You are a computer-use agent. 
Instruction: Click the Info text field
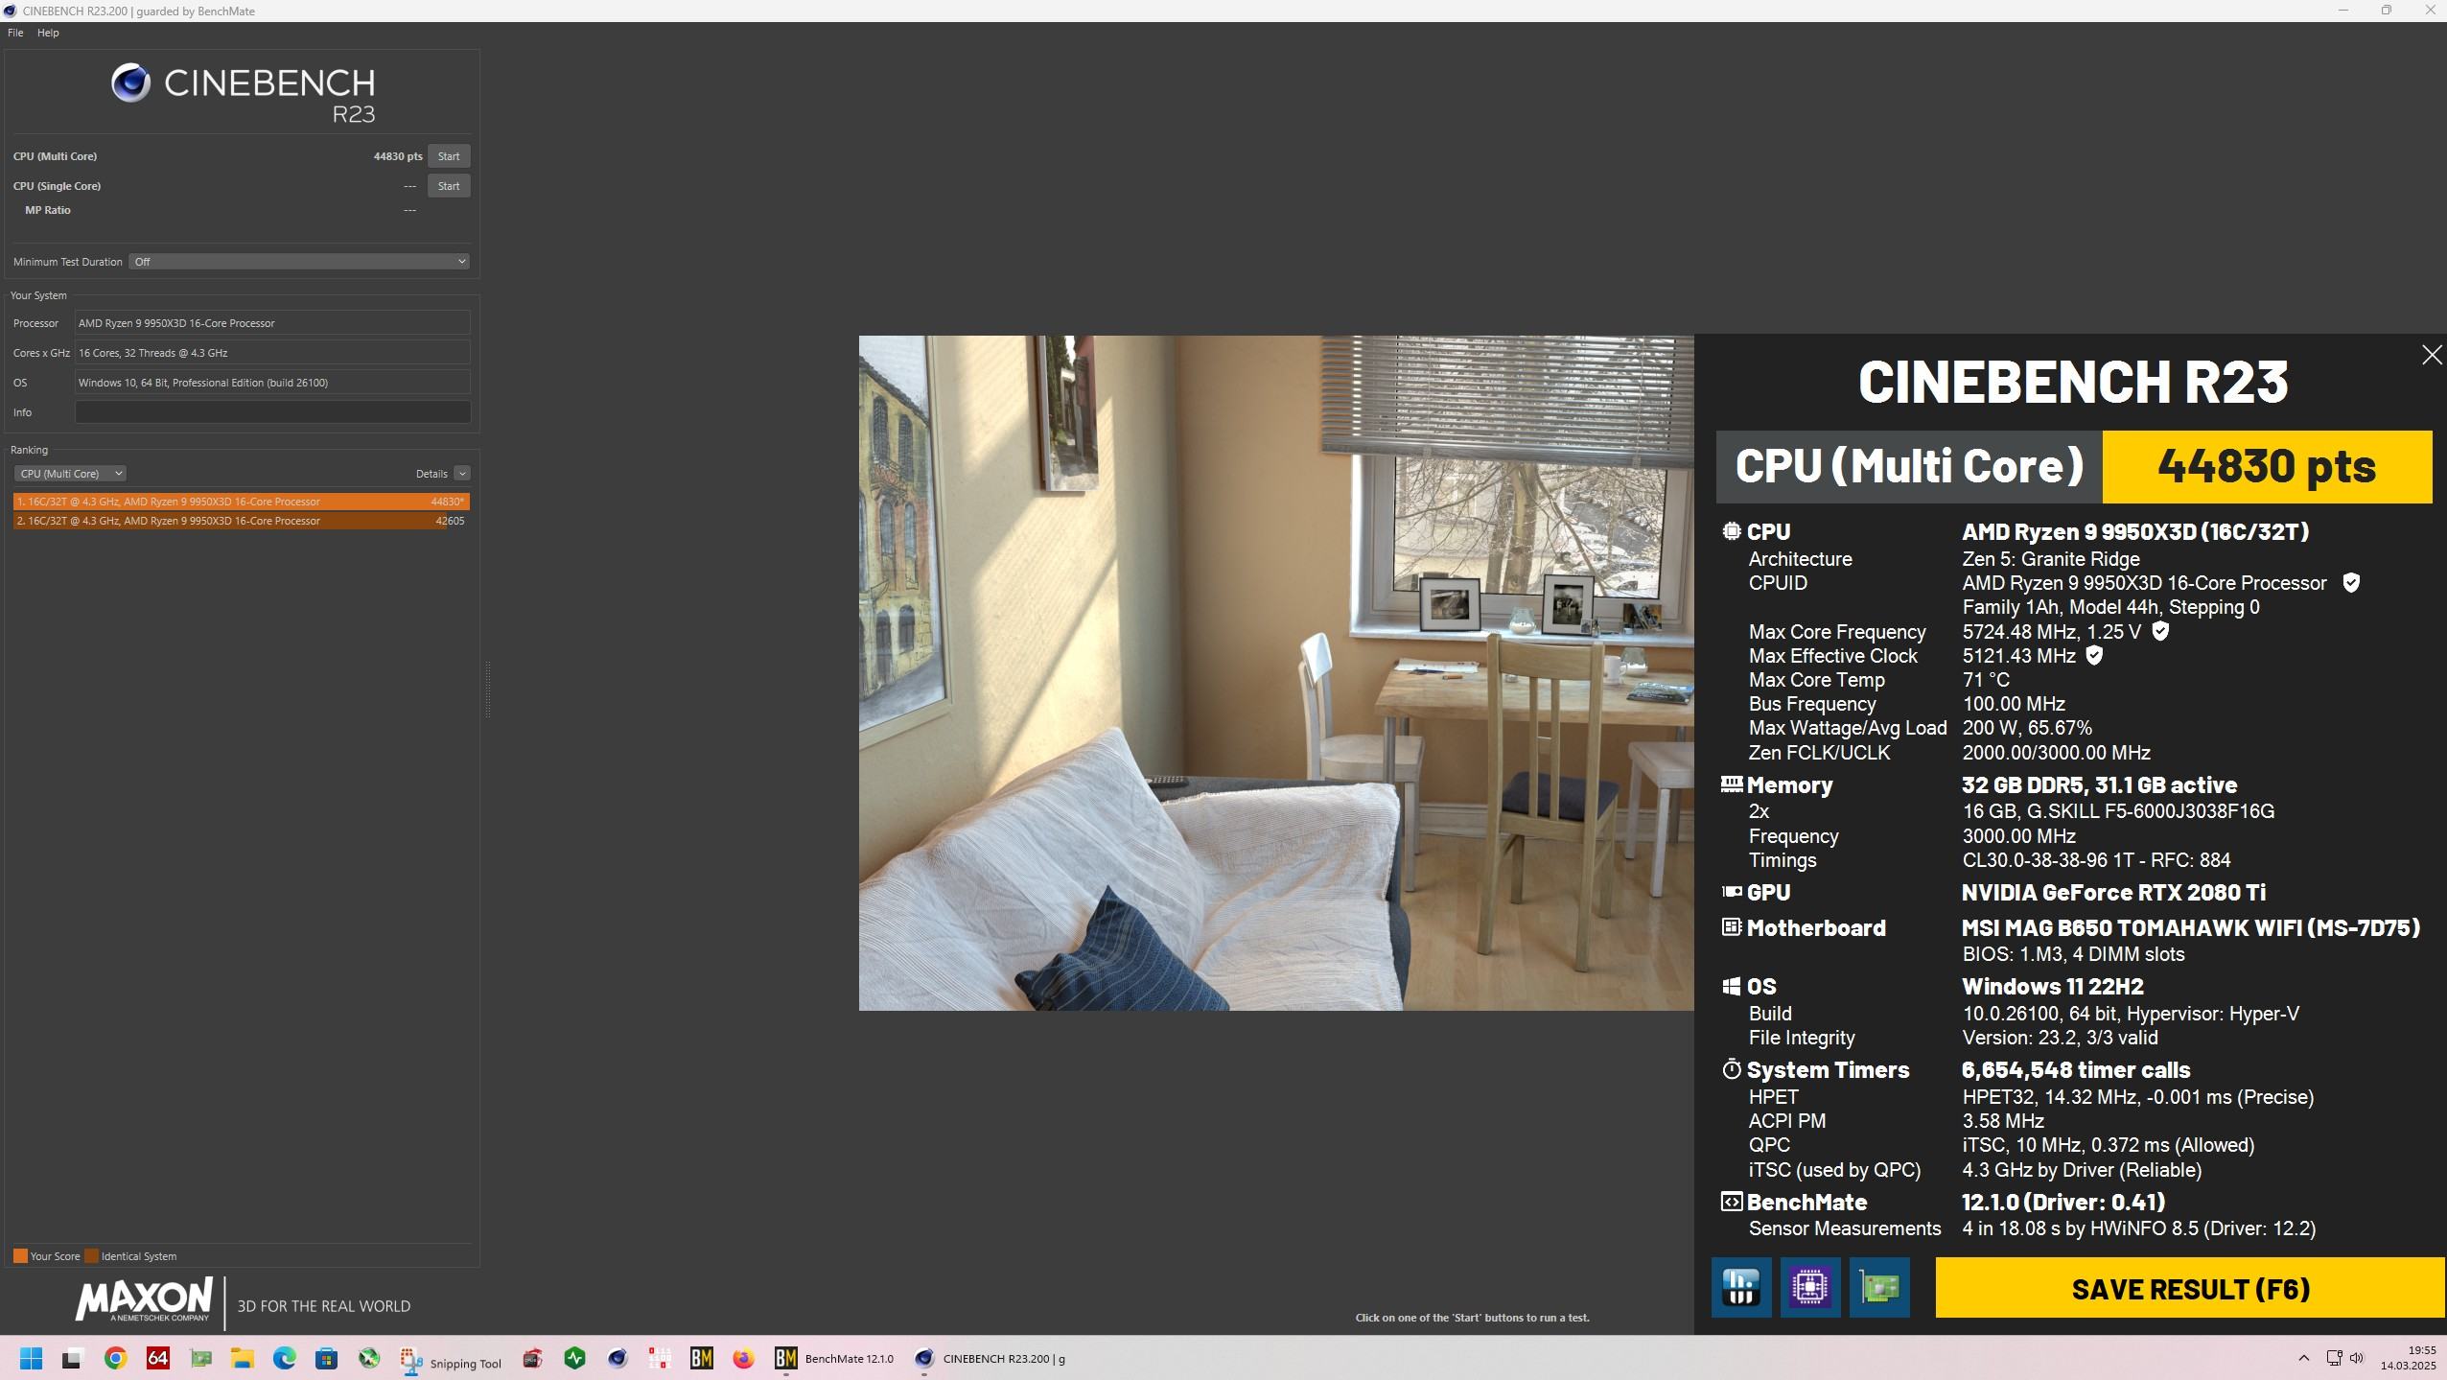(x=272, y=412)
